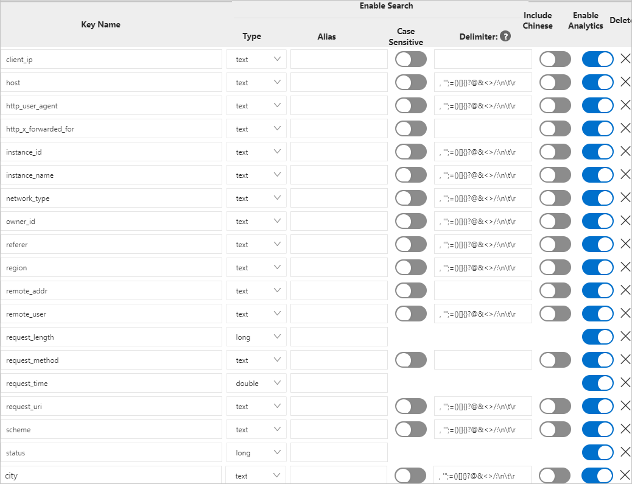This screenshot has height=484, width=632.
Task: Click the Delimiter help question mark icon
Action: pyautogui.click(x=505, y=37)
